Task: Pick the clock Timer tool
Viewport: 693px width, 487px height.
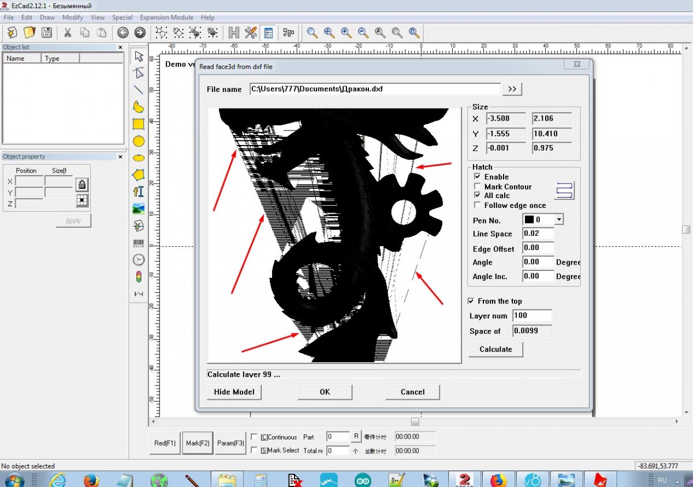Action: tap(139, 260)
